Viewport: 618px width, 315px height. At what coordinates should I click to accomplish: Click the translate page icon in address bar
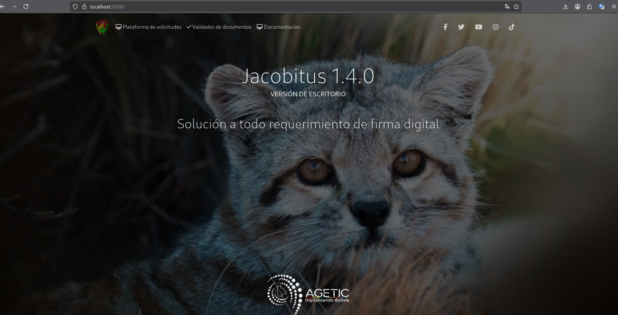click(x=507, y=7)
